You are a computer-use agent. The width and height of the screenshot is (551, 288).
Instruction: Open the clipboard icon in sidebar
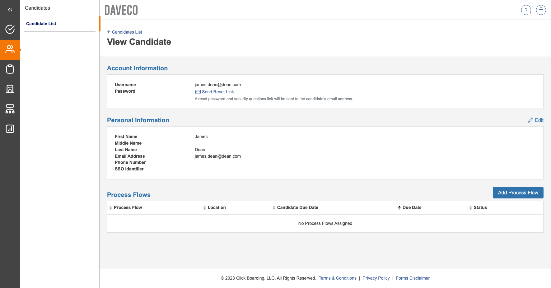(x=10, y=69)
